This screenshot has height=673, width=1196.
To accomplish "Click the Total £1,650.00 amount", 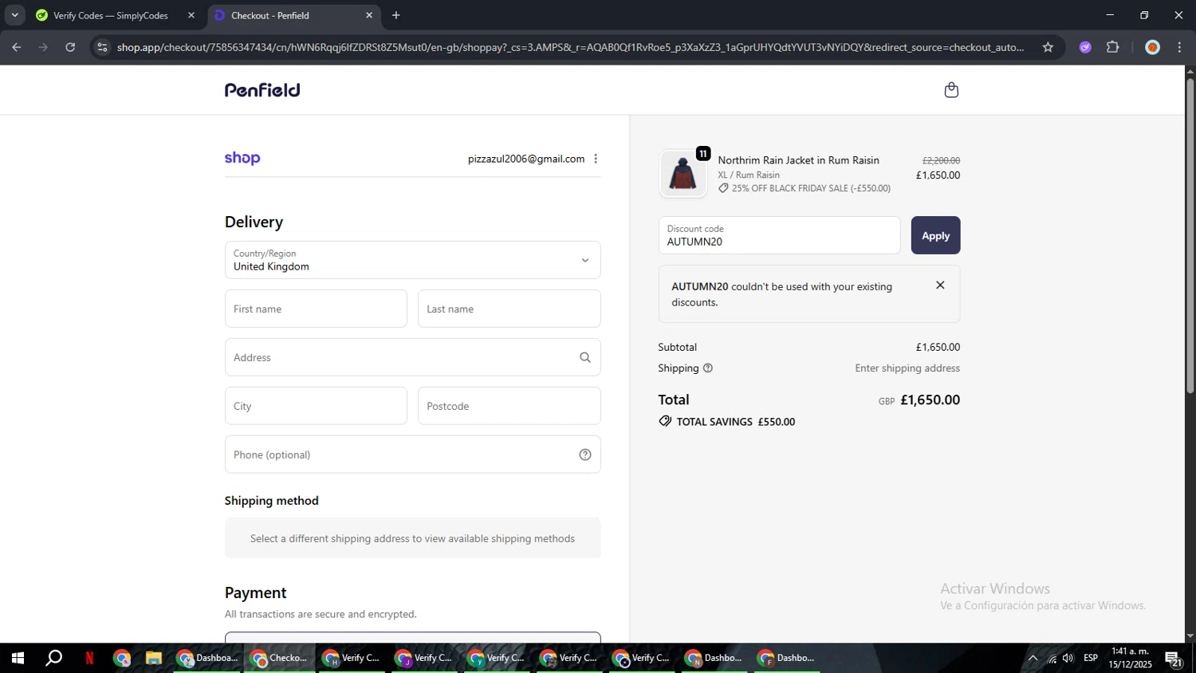I will click(x=930, y=399).
